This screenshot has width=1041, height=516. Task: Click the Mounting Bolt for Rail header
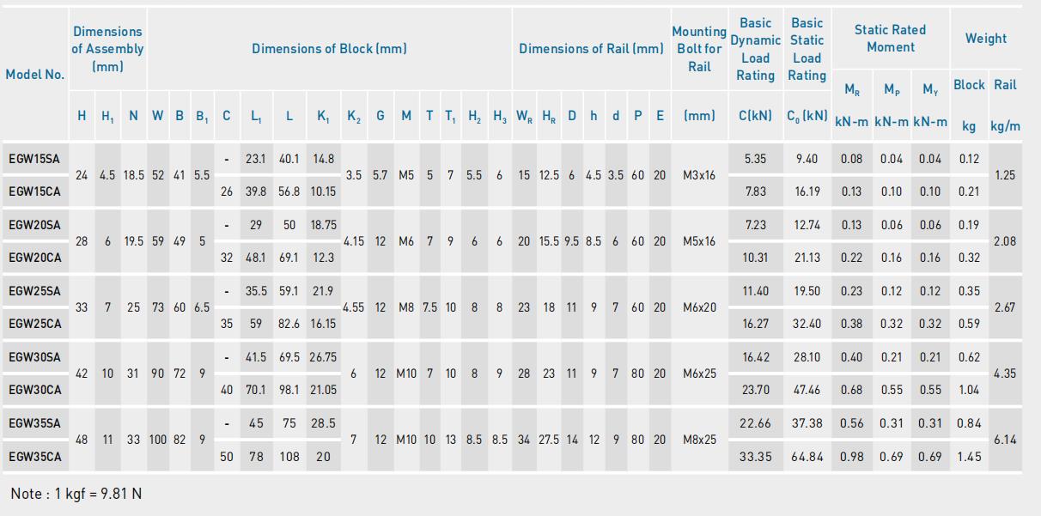tap(699, 49)
